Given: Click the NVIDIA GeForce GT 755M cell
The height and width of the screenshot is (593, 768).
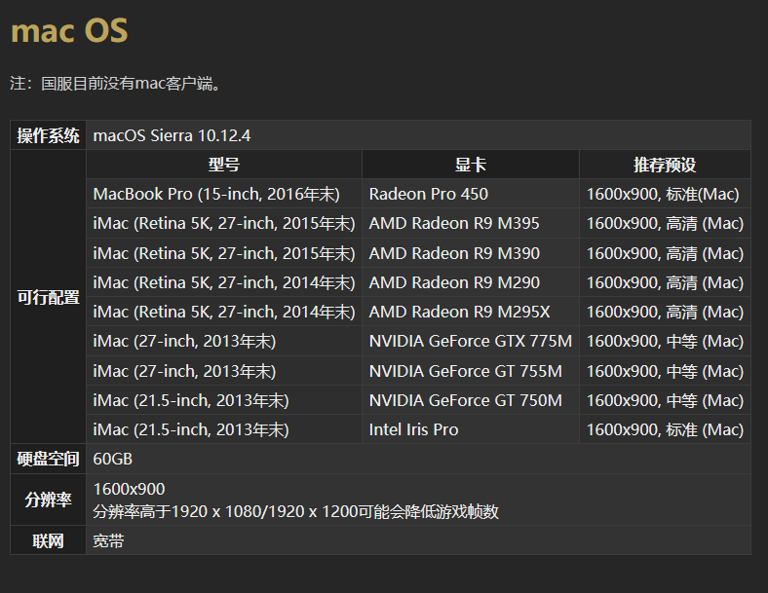Looking at the screenshot, I should click(x=465, y=371).
